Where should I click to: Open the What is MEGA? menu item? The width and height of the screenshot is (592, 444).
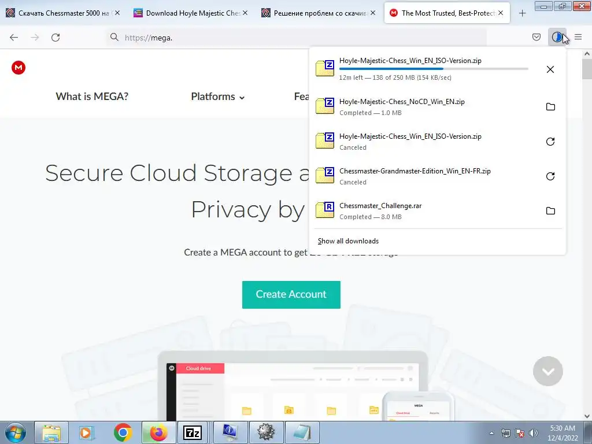92,97
